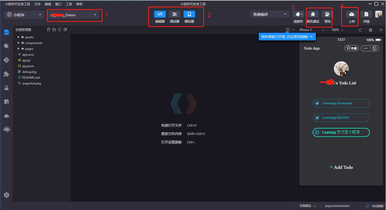386x210 pixels.
Task: Open the 普通编译 compile mode dropdown
Action: click(x=269, y=14)
